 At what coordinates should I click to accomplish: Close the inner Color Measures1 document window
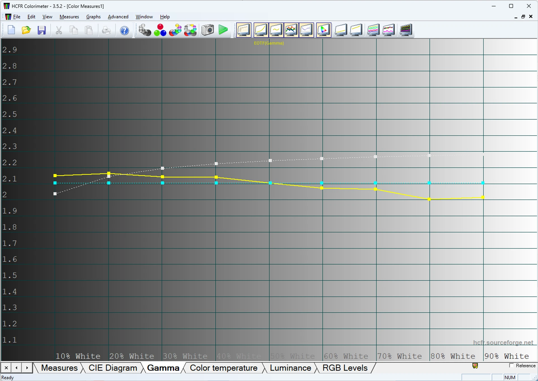tap(531, 17)
